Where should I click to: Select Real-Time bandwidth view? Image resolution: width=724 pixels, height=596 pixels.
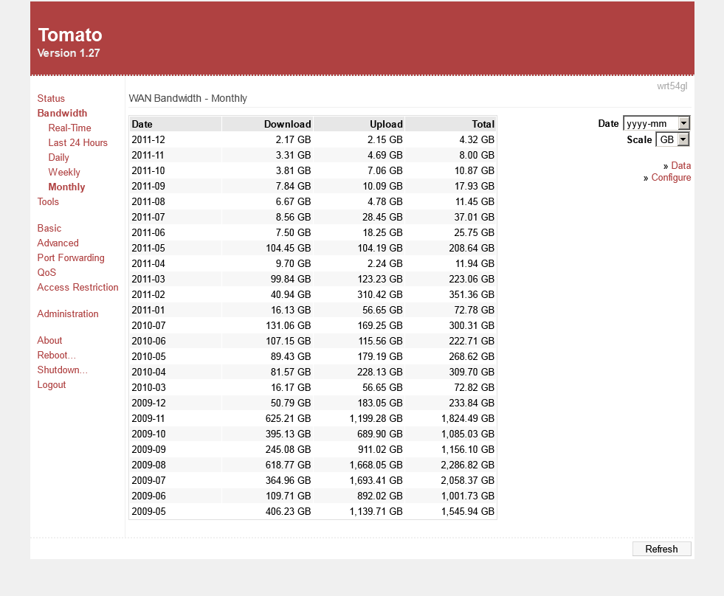[x=69, y=128]
